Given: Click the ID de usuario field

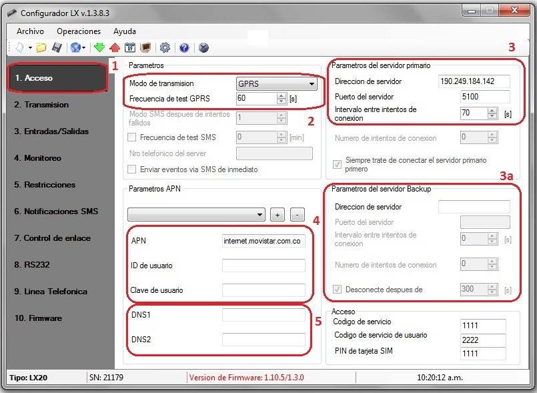Looking at the screenshot, I should click(x=263, y=266).
